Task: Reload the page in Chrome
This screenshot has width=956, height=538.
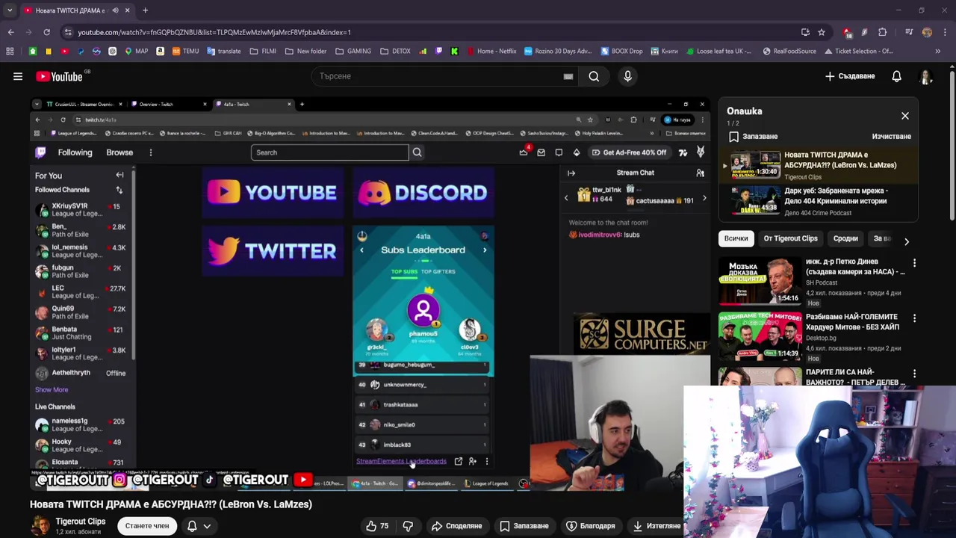Action: coord(46,32)
